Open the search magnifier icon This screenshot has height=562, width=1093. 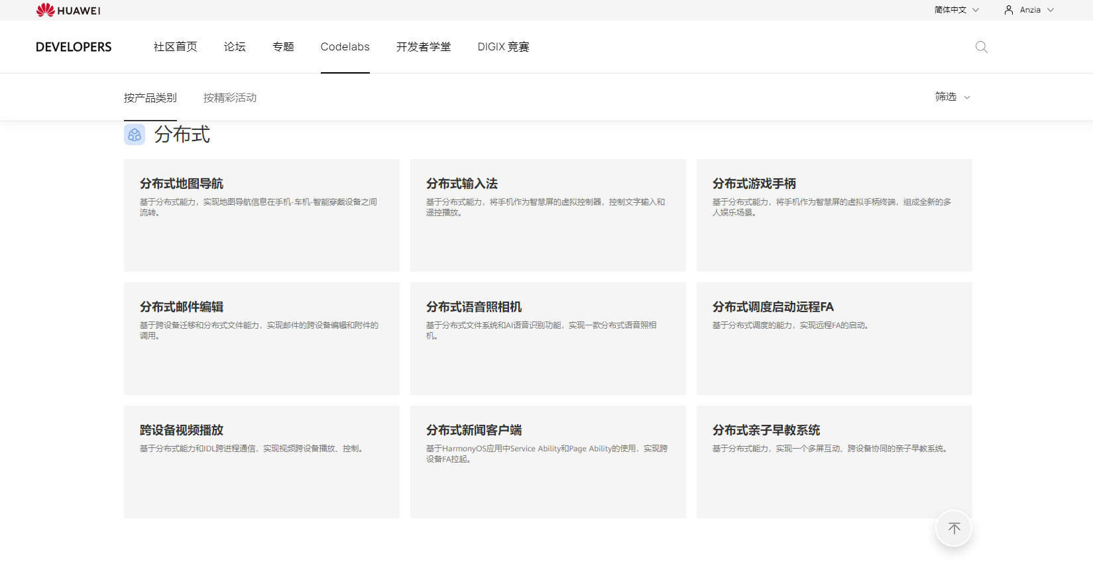[x=982, y=47]
